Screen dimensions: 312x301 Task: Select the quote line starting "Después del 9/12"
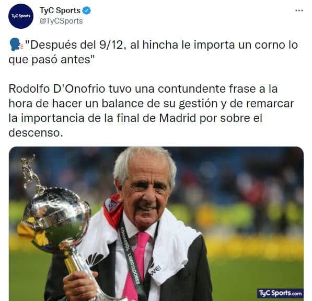[x=153, y=52]
